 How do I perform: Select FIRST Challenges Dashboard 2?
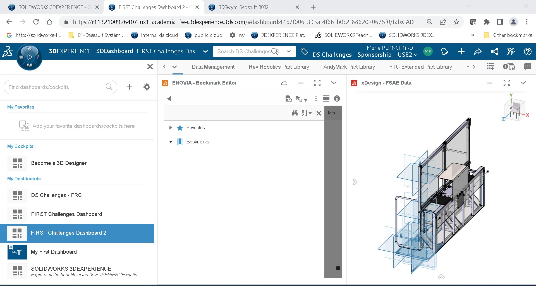[77, 233]
